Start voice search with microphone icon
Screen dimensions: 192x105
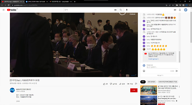tap(127, 10)
